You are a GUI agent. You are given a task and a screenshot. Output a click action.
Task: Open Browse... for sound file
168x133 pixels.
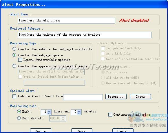[116, 97]
